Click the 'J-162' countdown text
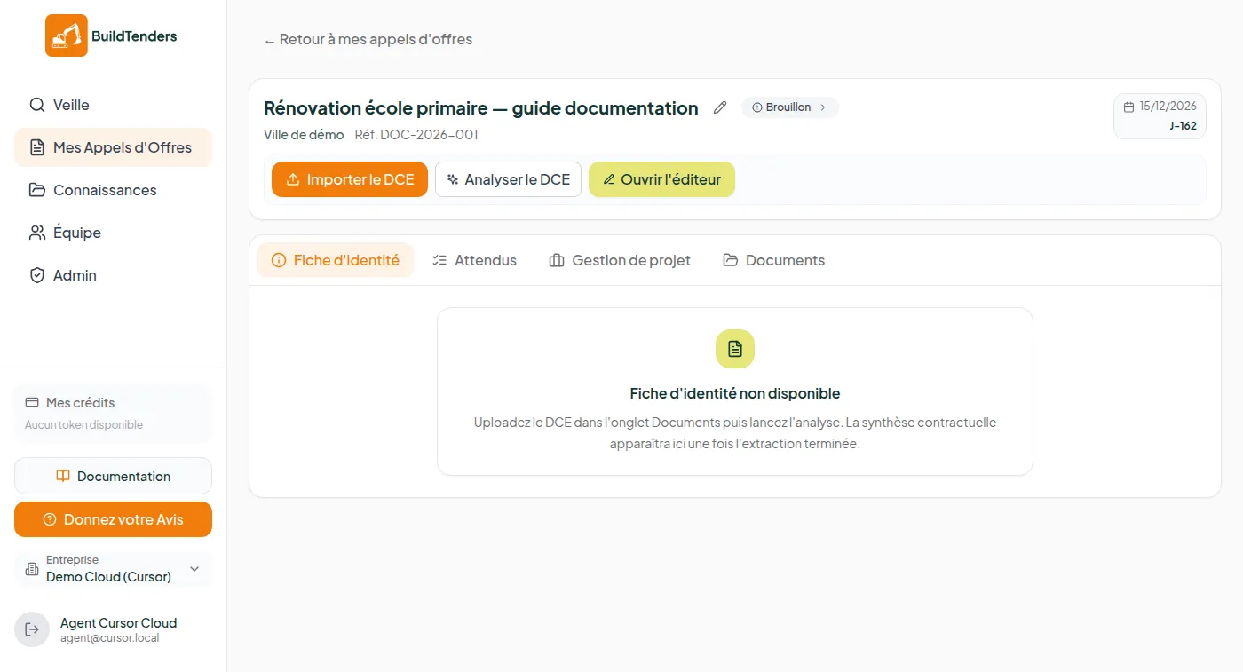 (x=1183, y=126)
